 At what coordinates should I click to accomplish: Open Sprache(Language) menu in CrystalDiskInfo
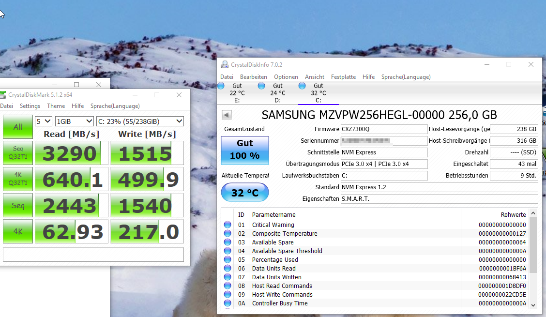[406, 77]
